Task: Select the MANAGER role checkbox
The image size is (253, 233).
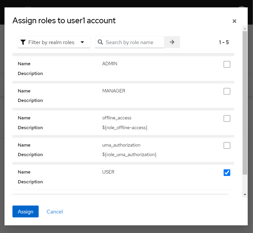Action: (x=227, y=91)
